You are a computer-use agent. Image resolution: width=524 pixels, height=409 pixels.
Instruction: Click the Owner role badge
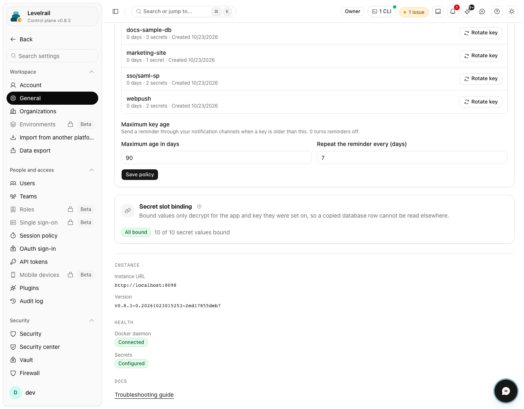click(x=352, y=11)
